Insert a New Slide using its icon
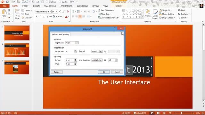 [18, 12]
